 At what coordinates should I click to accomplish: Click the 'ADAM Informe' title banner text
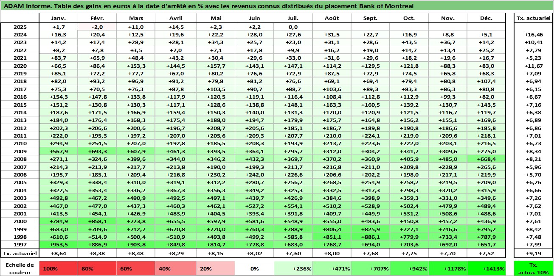click(208, 6)
